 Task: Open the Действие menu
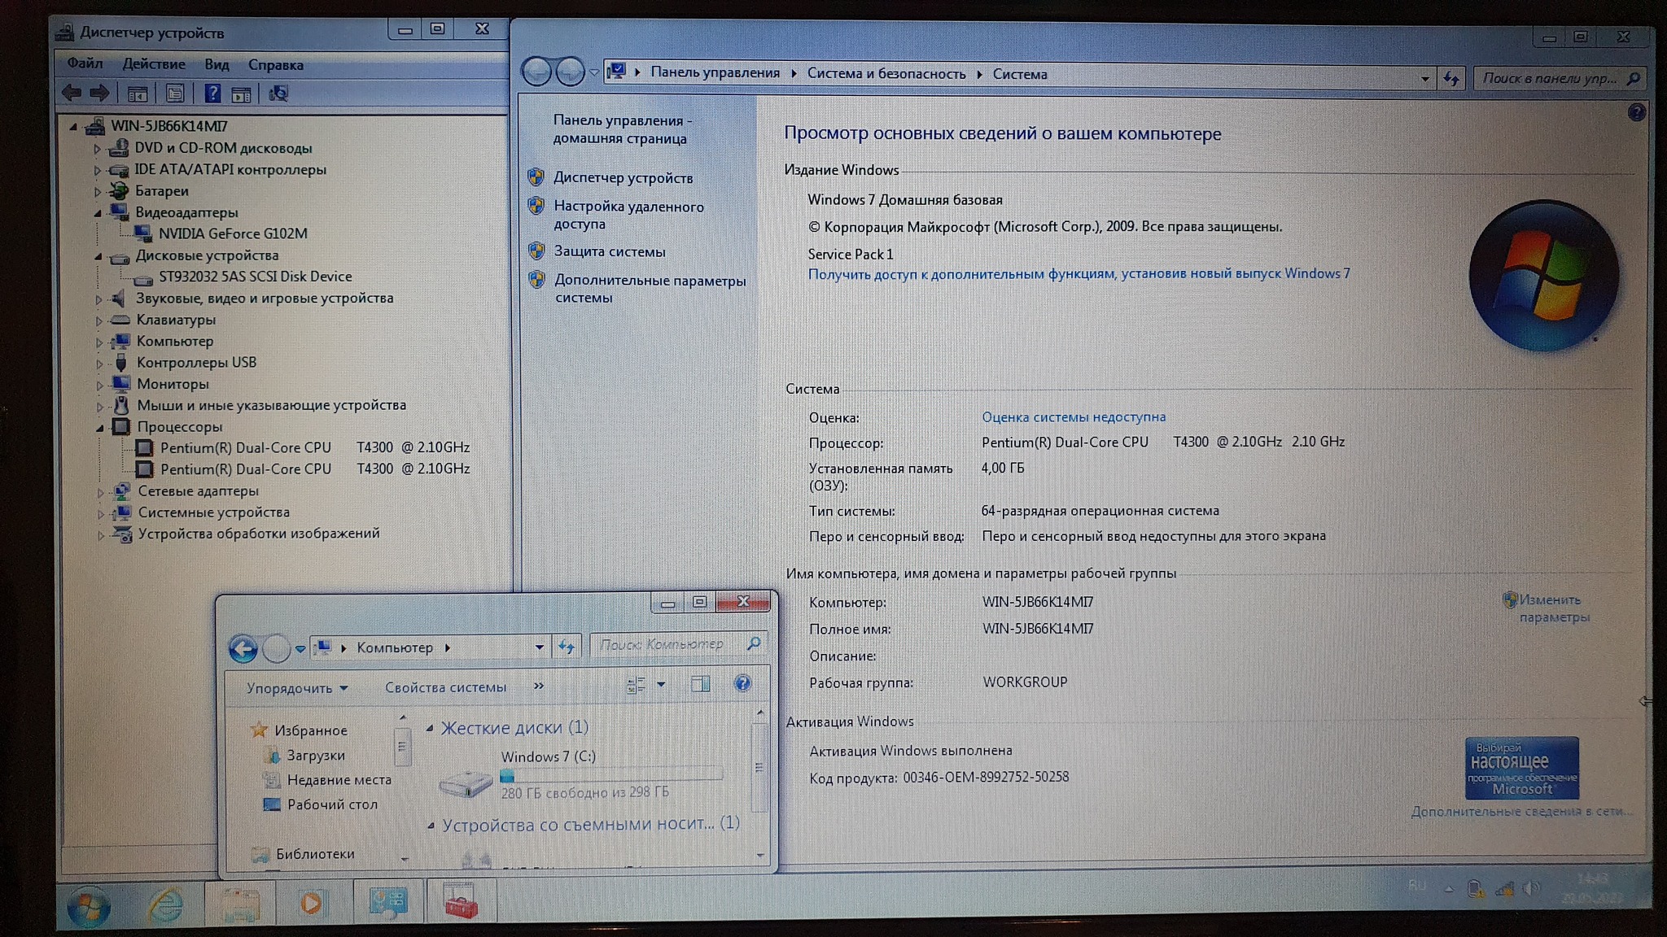coord(154,64)
